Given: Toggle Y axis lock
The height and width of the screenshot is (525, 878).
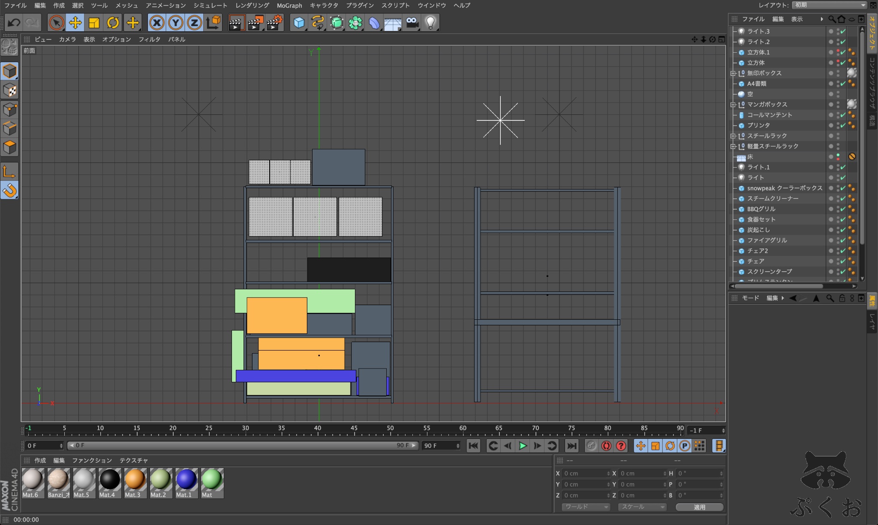Looking at the screenshot, I should tap(176, 22).
